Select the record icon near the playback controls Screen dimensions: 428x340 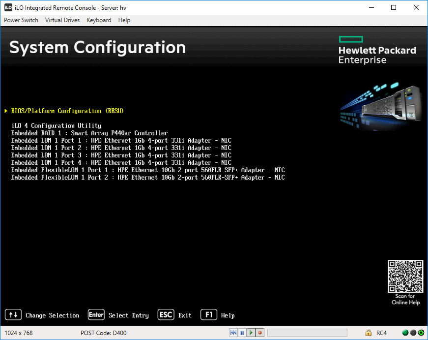pyautogui.click(x=259, y=333)
